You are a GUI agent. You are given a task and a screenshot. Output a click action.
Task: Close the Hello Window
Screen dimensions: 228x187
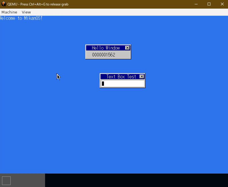[127, 48]
